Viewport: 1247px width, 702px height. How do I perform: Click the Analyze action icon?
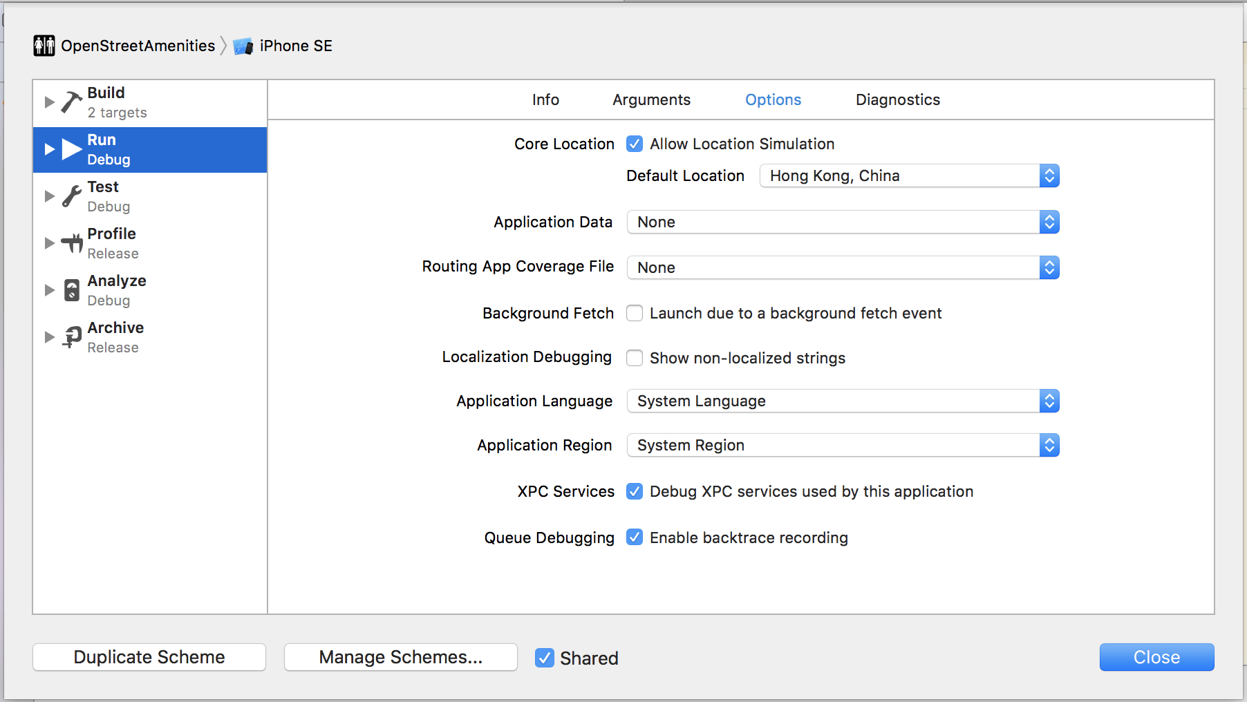point(71,290)
